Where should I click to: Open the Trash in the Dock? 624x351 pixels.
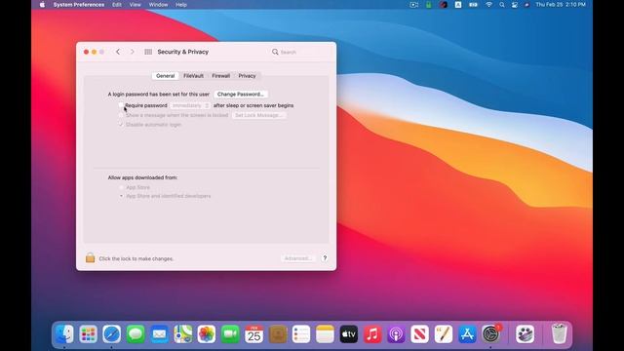tap(559, 333)
